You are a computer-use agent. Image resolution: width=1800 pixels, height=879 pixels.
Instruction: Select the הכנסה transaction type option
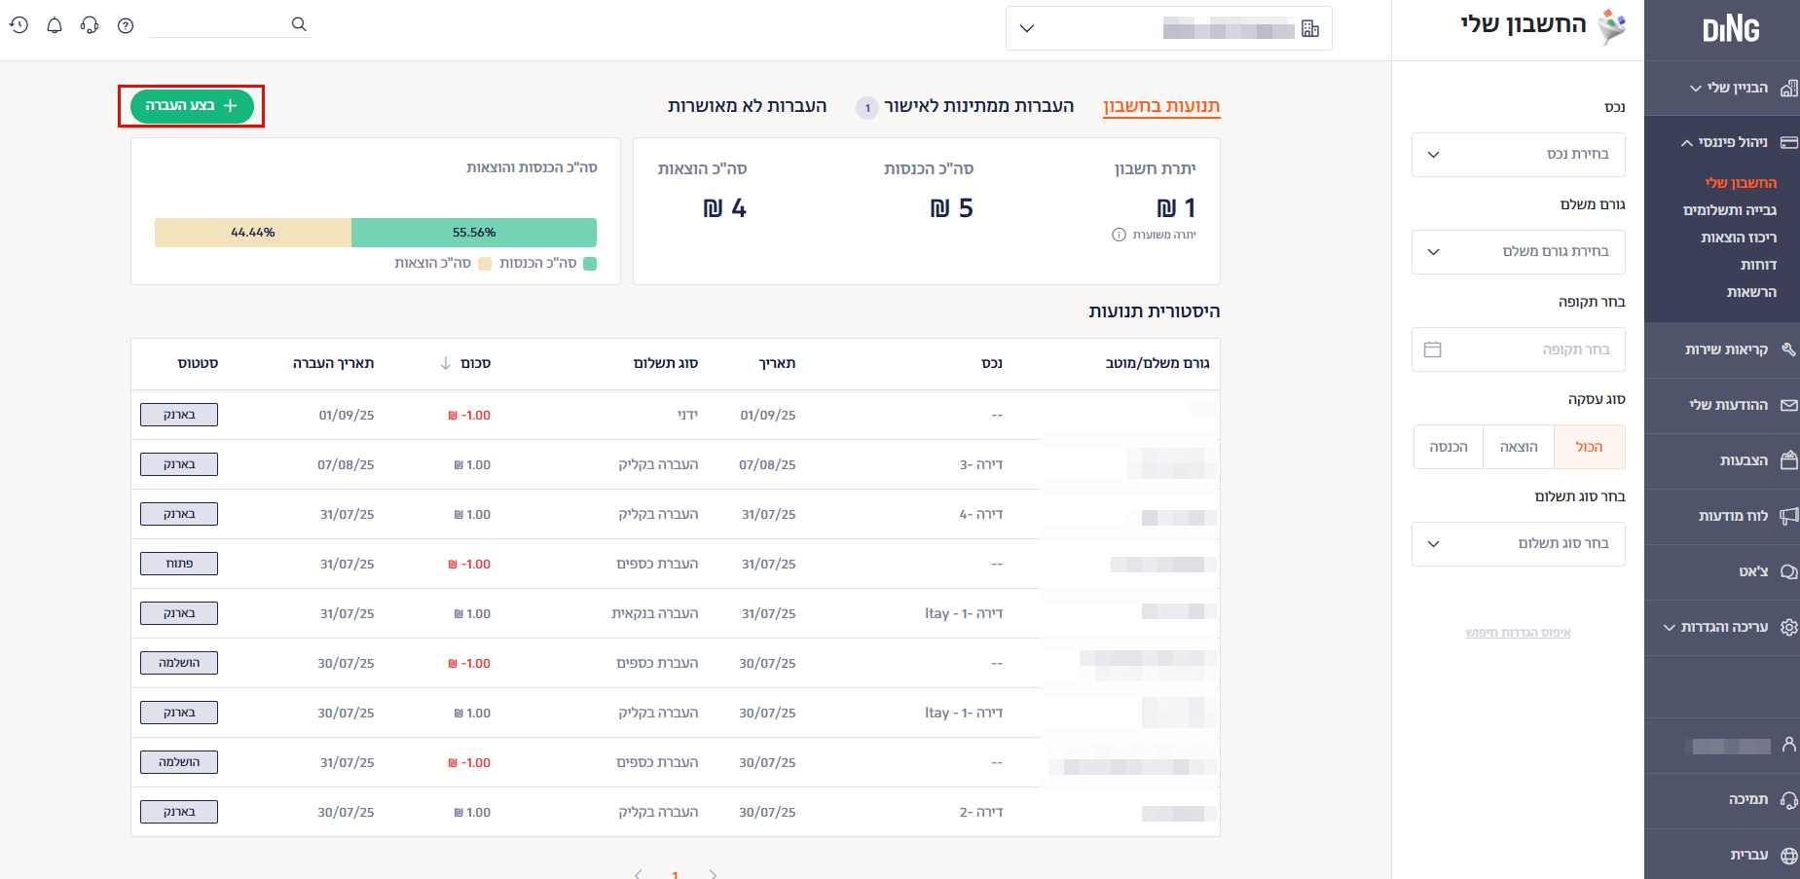click(x=1449, y=447)
